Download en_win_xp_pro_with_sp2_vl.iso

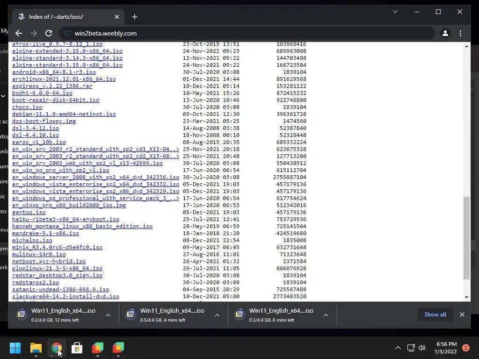coord(60,170)
